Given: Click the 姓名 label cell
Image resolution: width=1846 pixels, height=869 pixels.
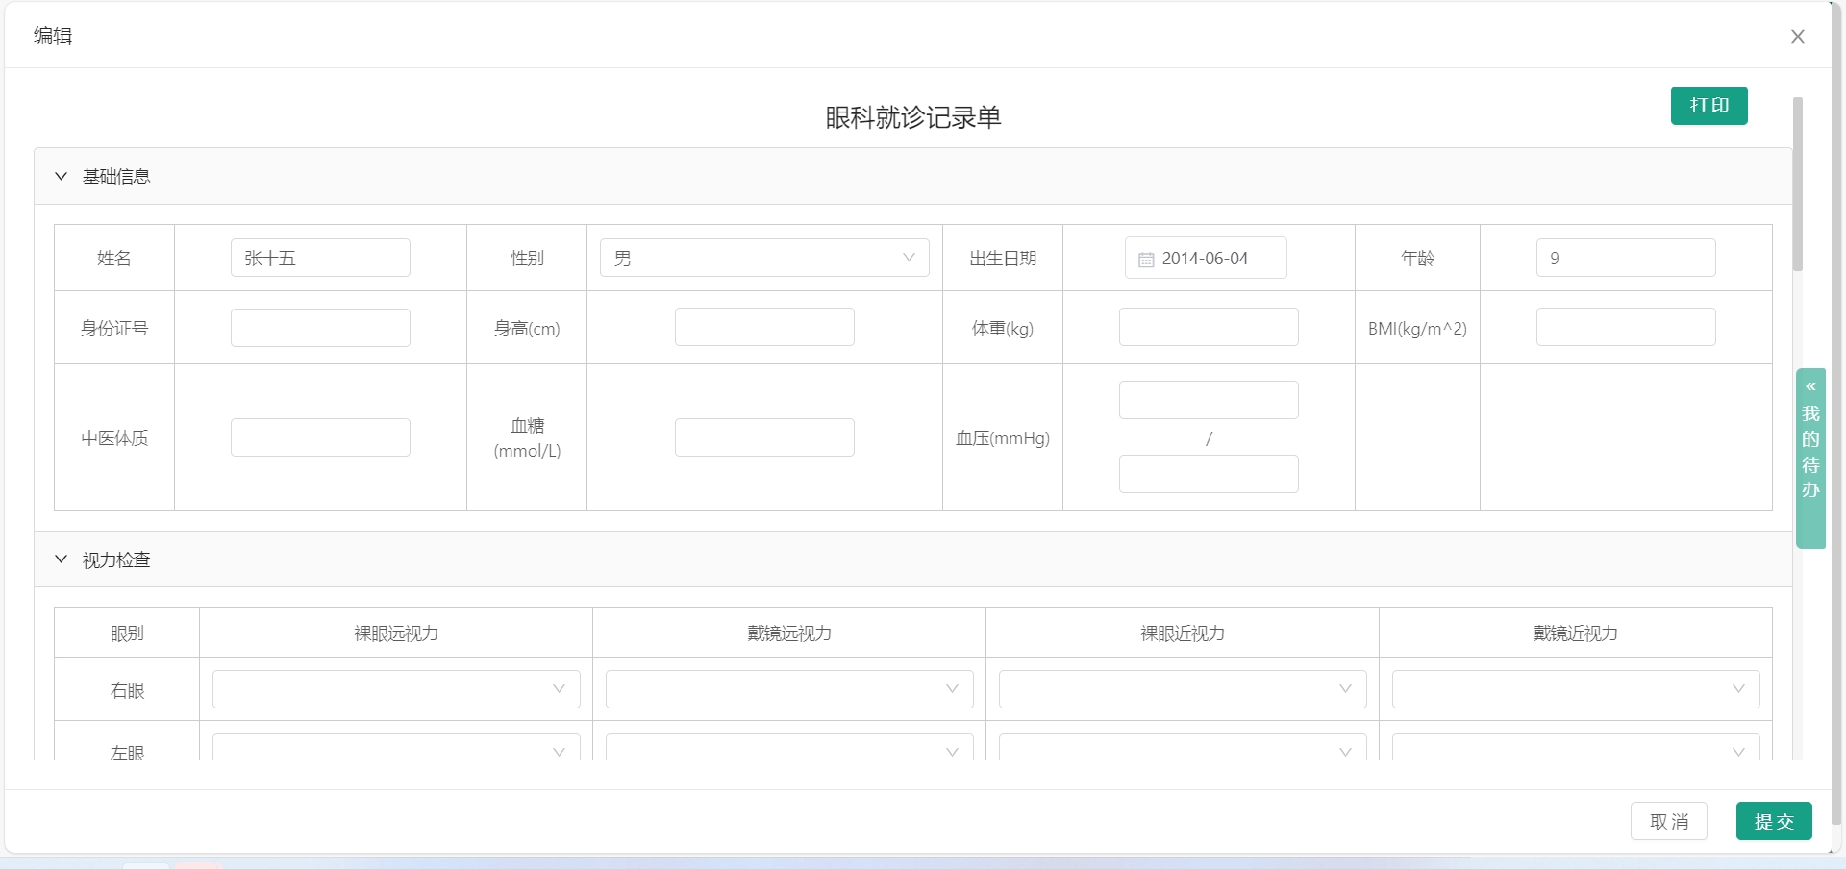Looking at the screenshot, I should point(114,258).
